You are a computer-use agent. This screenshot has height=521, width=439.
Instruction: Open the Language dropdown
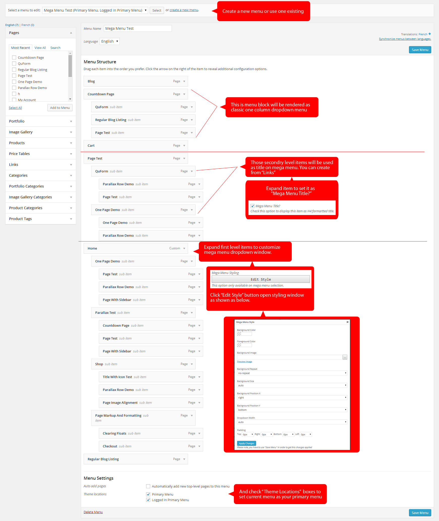pyautogui.click(x=110, y=41)
